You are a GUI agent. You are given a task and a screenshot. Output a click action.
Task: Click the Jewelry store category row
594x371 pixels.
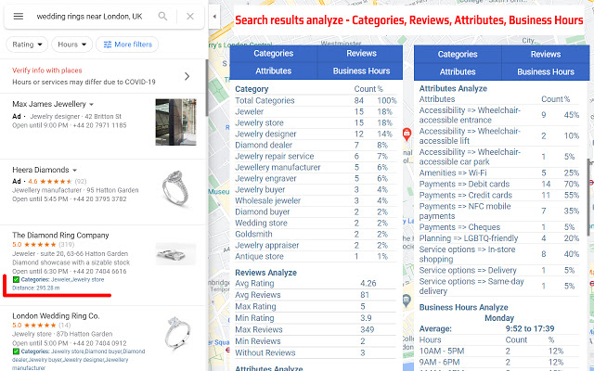316,123
